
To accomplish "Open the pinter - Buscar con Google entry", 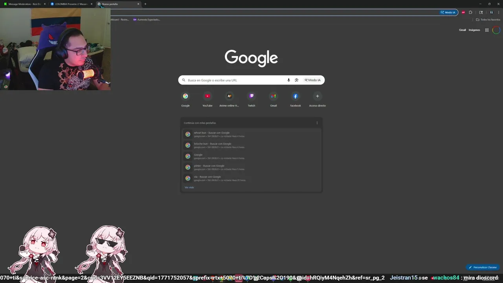I will pyautogui.click(x=251, y=167).
